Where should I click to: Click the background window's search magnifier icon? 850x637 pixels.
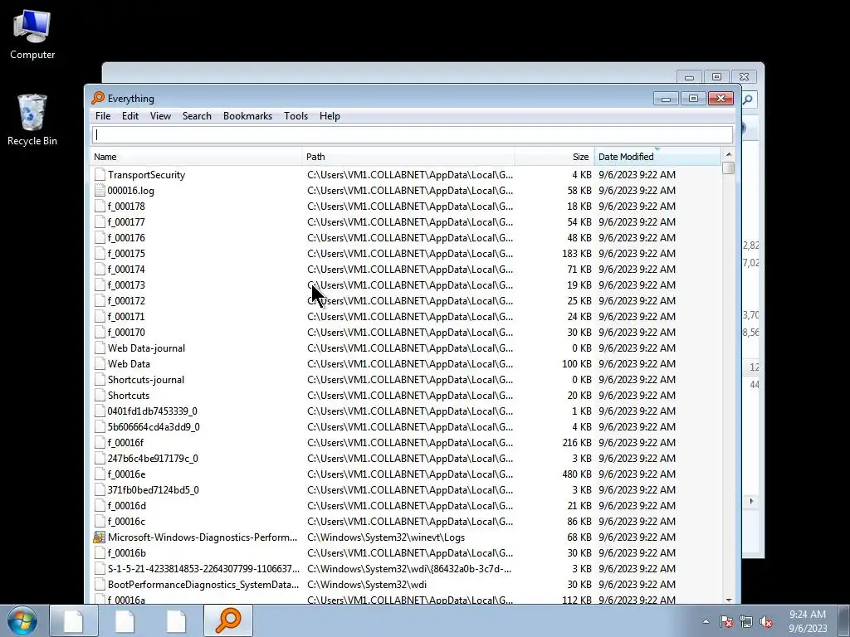pos(749,100)
